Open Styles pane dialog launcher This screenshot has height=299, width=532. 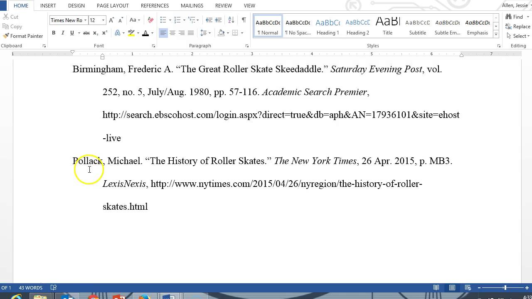coord(499,46)
